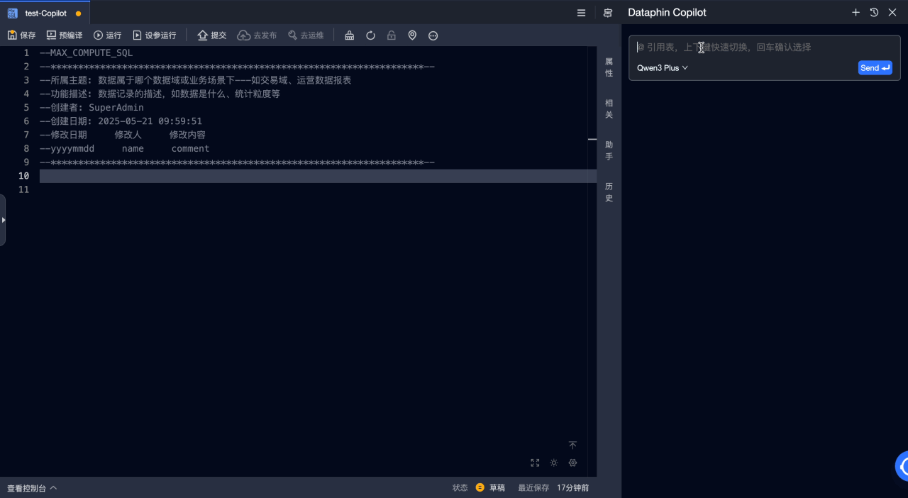Click the floating blue assistant bubble
The image size is (908, 498).
[x=902, y=466]
